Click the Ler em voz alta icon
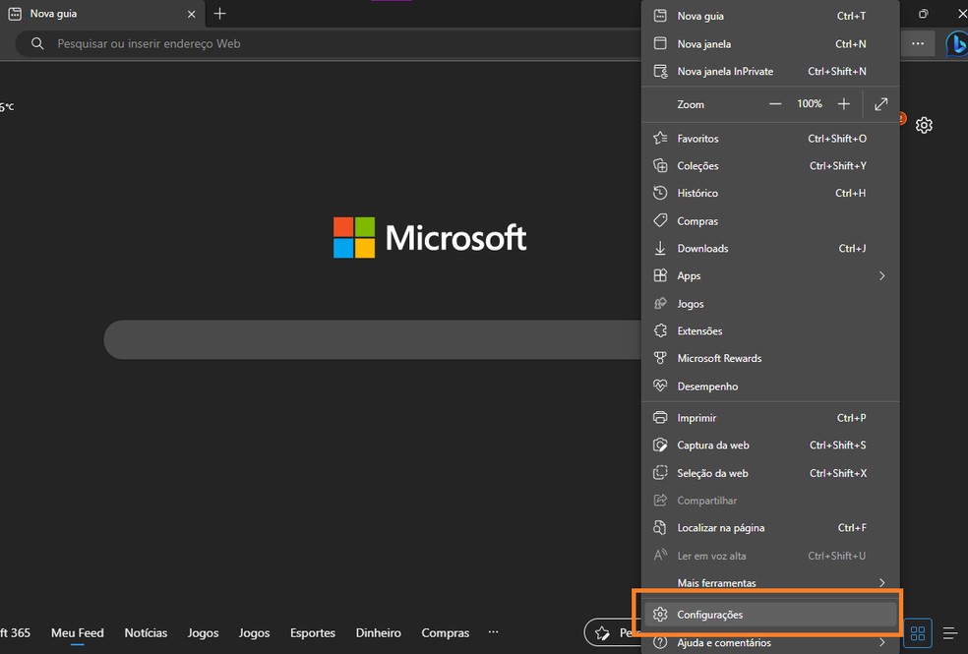Viewport: 968px width, 654px height. 660,556
